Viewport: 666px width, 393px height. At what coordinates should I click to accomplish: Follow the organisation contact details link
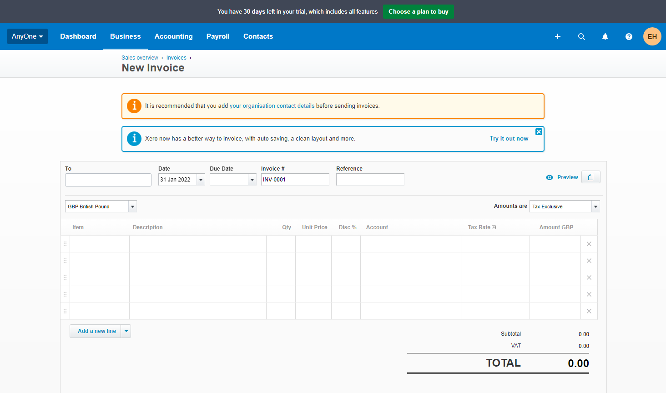(272, 106)
